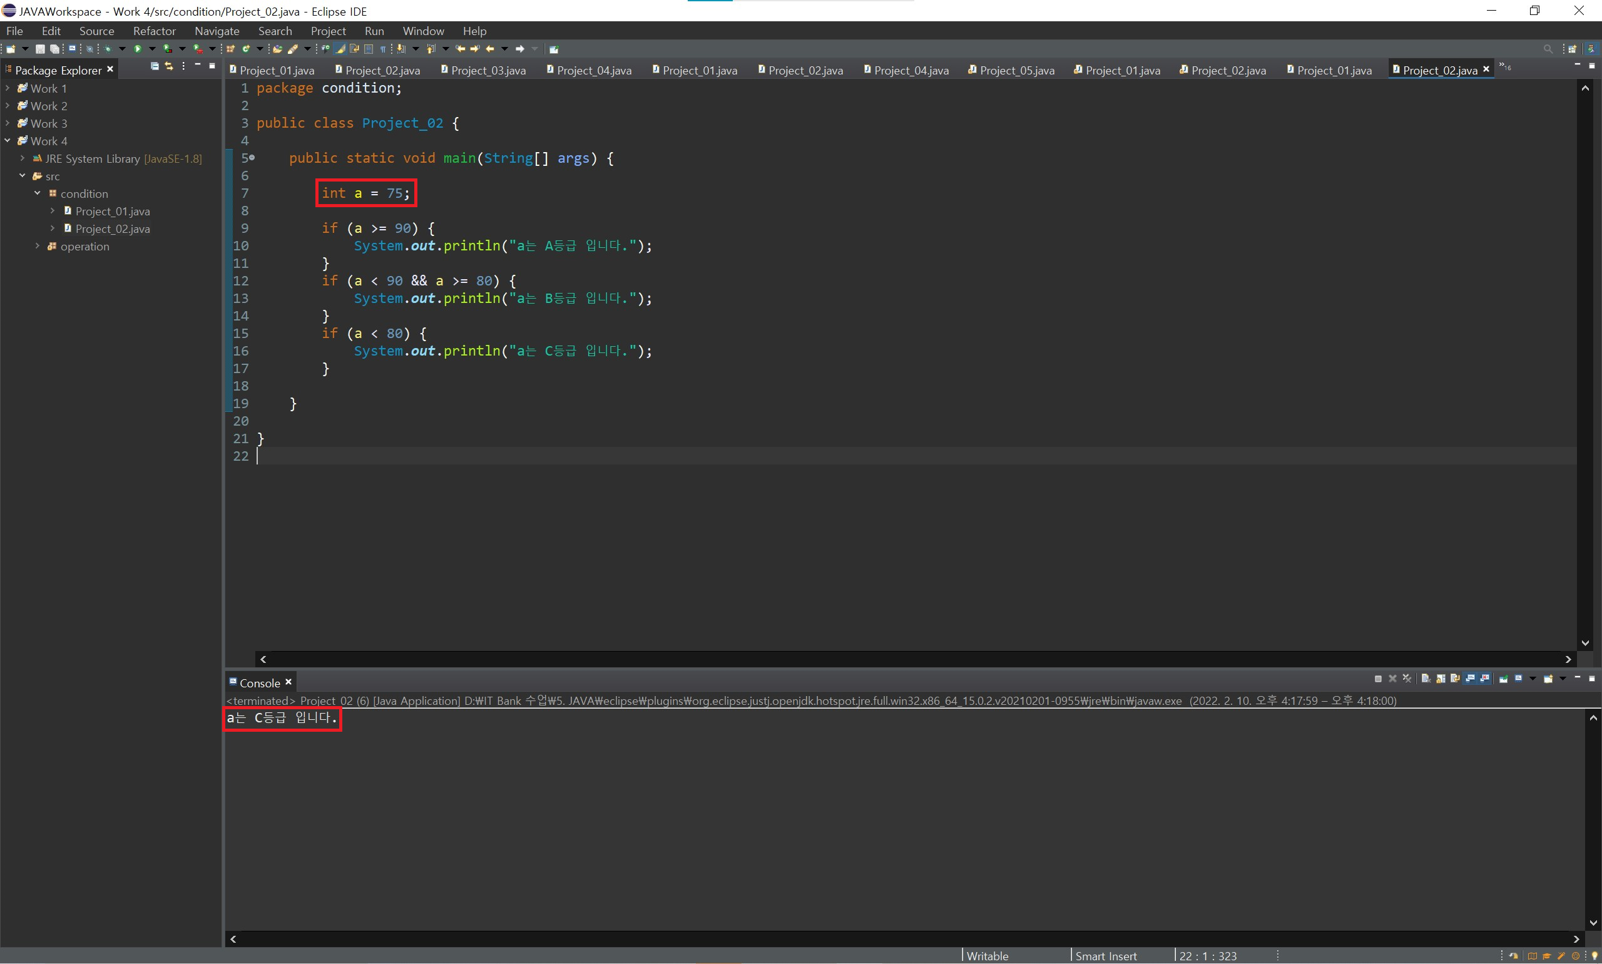Toggle Link with Editor in Package Explorer
This screenshot has width=1602, height=964.
169,66
